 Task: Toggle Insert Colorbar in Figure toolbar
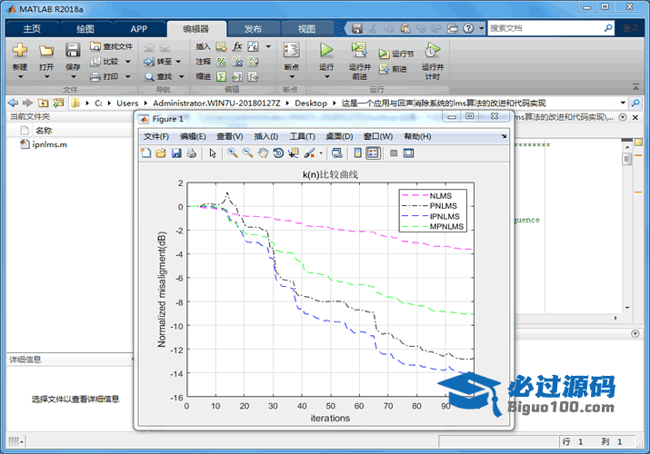coord(358,153)
